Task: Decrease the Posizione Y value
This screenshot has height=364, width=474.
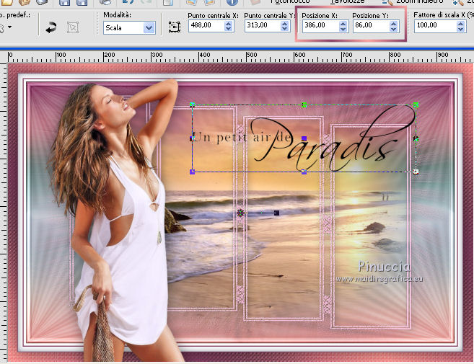Action: [x=393, y=29]
